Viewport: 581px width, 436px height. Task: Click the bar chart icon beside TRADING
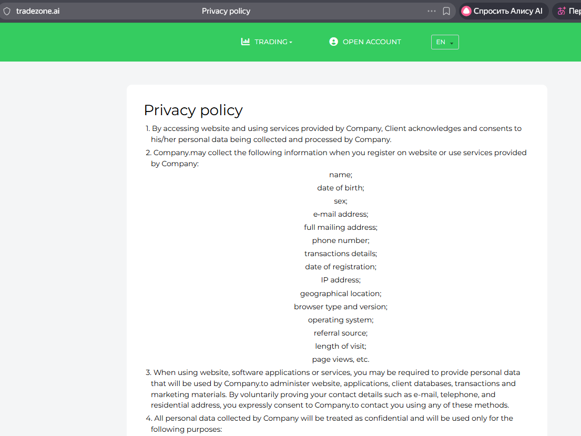(246, 42)
